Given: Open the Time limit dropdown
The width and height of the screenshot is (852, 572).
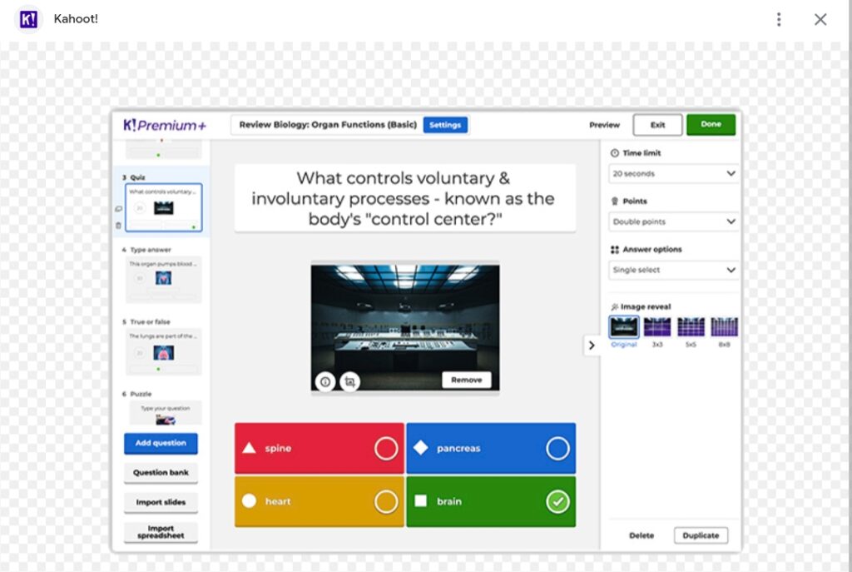Looking at the screenshot, I should pos(673,174).
